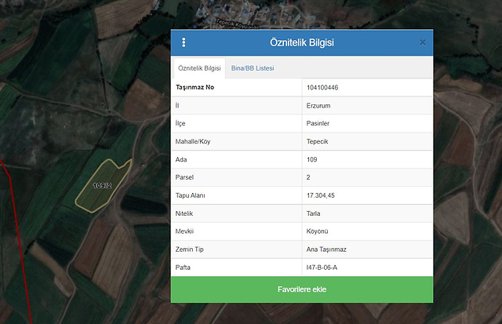Click the Taşınmaz No value 104100446

[x=323, y=87]
